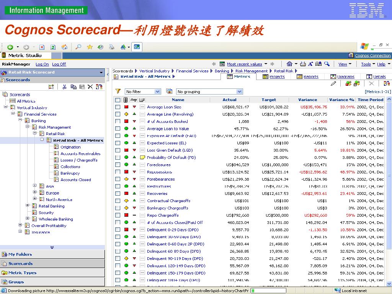Click the status column header traffic light icon
The width and height of the screenshot is (392, 294).
point(126,100)
